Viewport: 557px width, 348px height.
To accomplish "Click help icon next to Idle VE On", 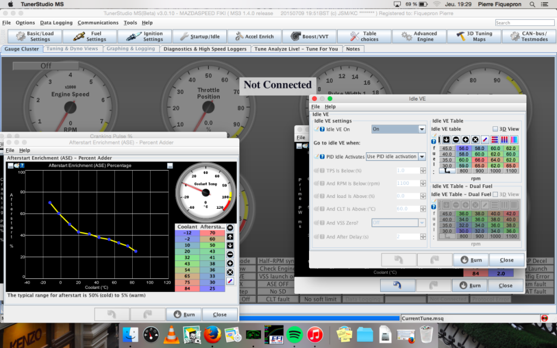I will [322, 129].
